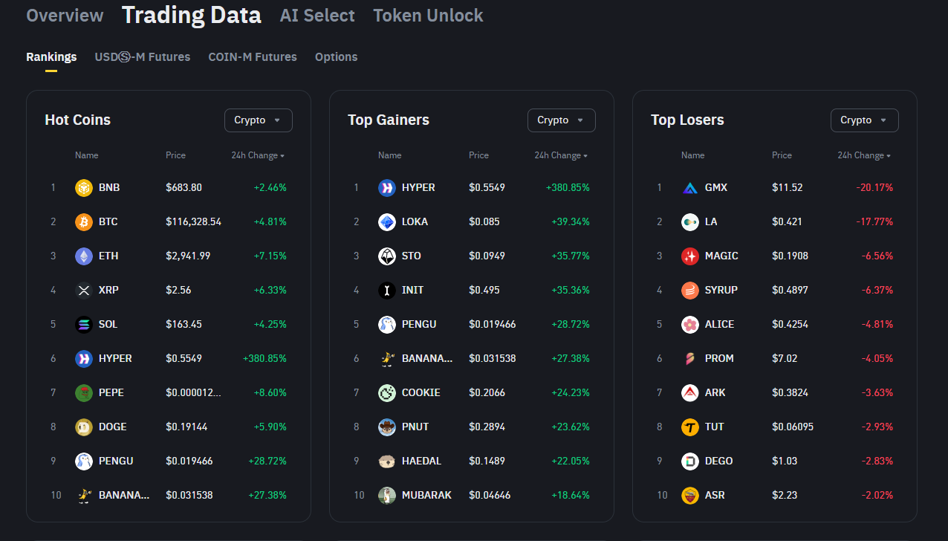Click the BNB coin icon in Hot Coins
Image resolution: width=948 pixels, height=541 pixels.
coord(84,188)
